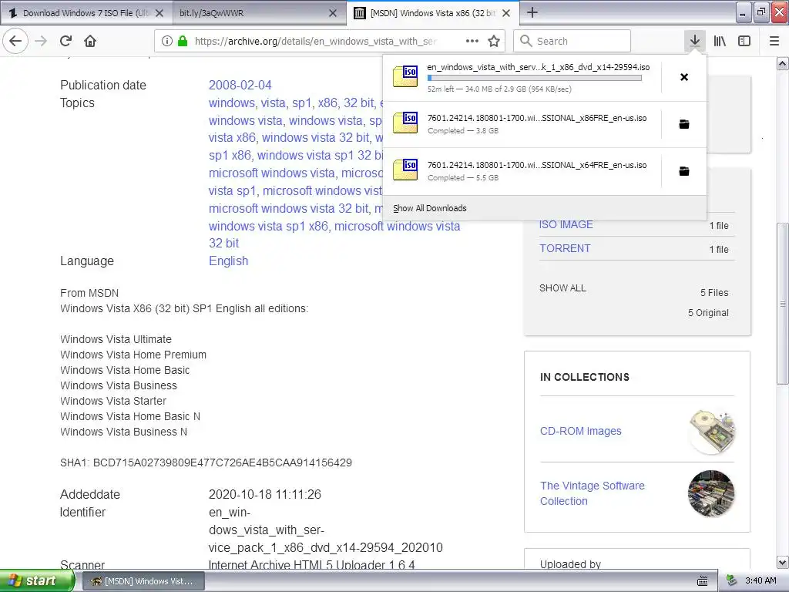Click the page scrollbar up arrow
The image size is (789, 592).
point(783,63)
